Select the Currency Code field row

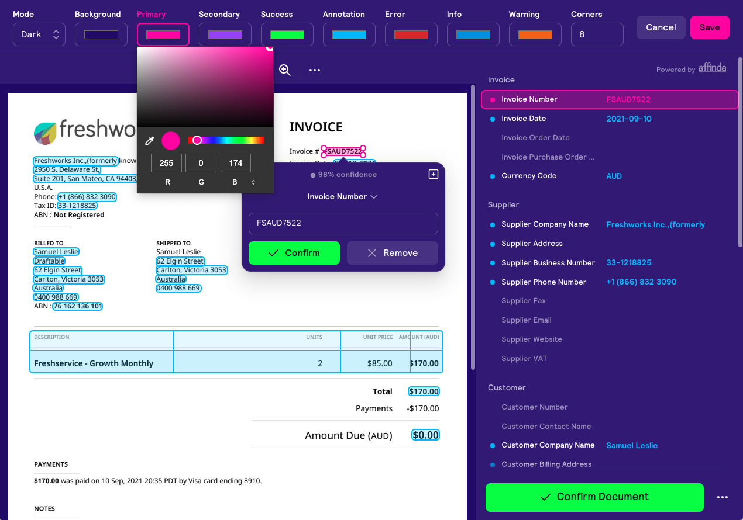point(610,176)
